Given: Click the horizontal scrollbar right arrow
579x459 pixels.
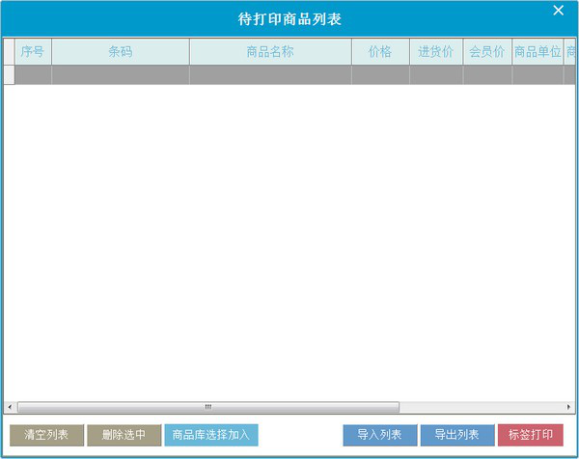Looking at the screenshot, I should [568, 407].
